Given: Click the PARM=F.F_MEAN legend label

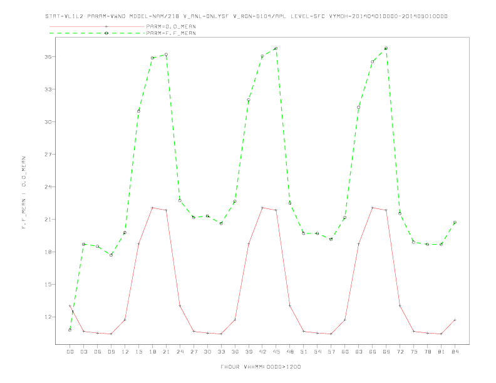Looking at the screenshot, I should coord(171,33).
